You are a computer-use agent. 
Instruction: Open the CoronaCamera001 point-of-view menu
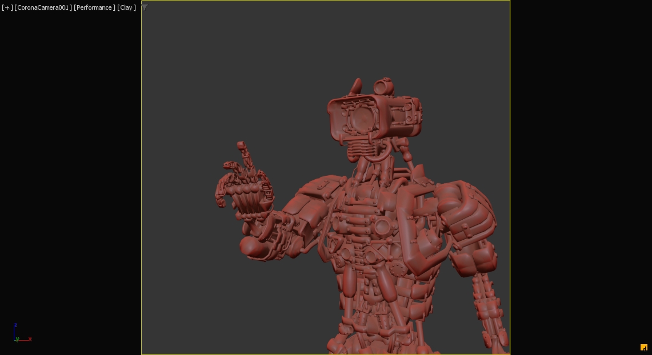coord(43,7)
